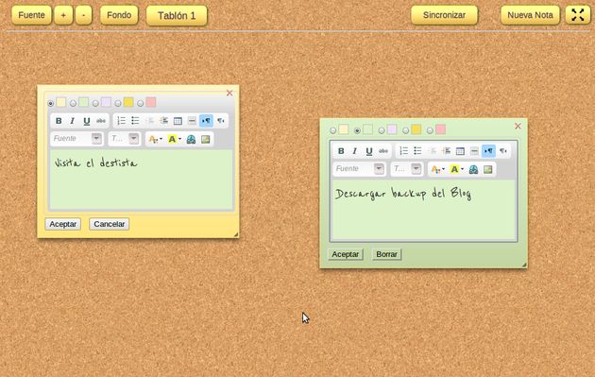Click Borrar in the Descargar backup note
Image resolution: width=595 pixels, height=377 pixels.
click(386, 254)
